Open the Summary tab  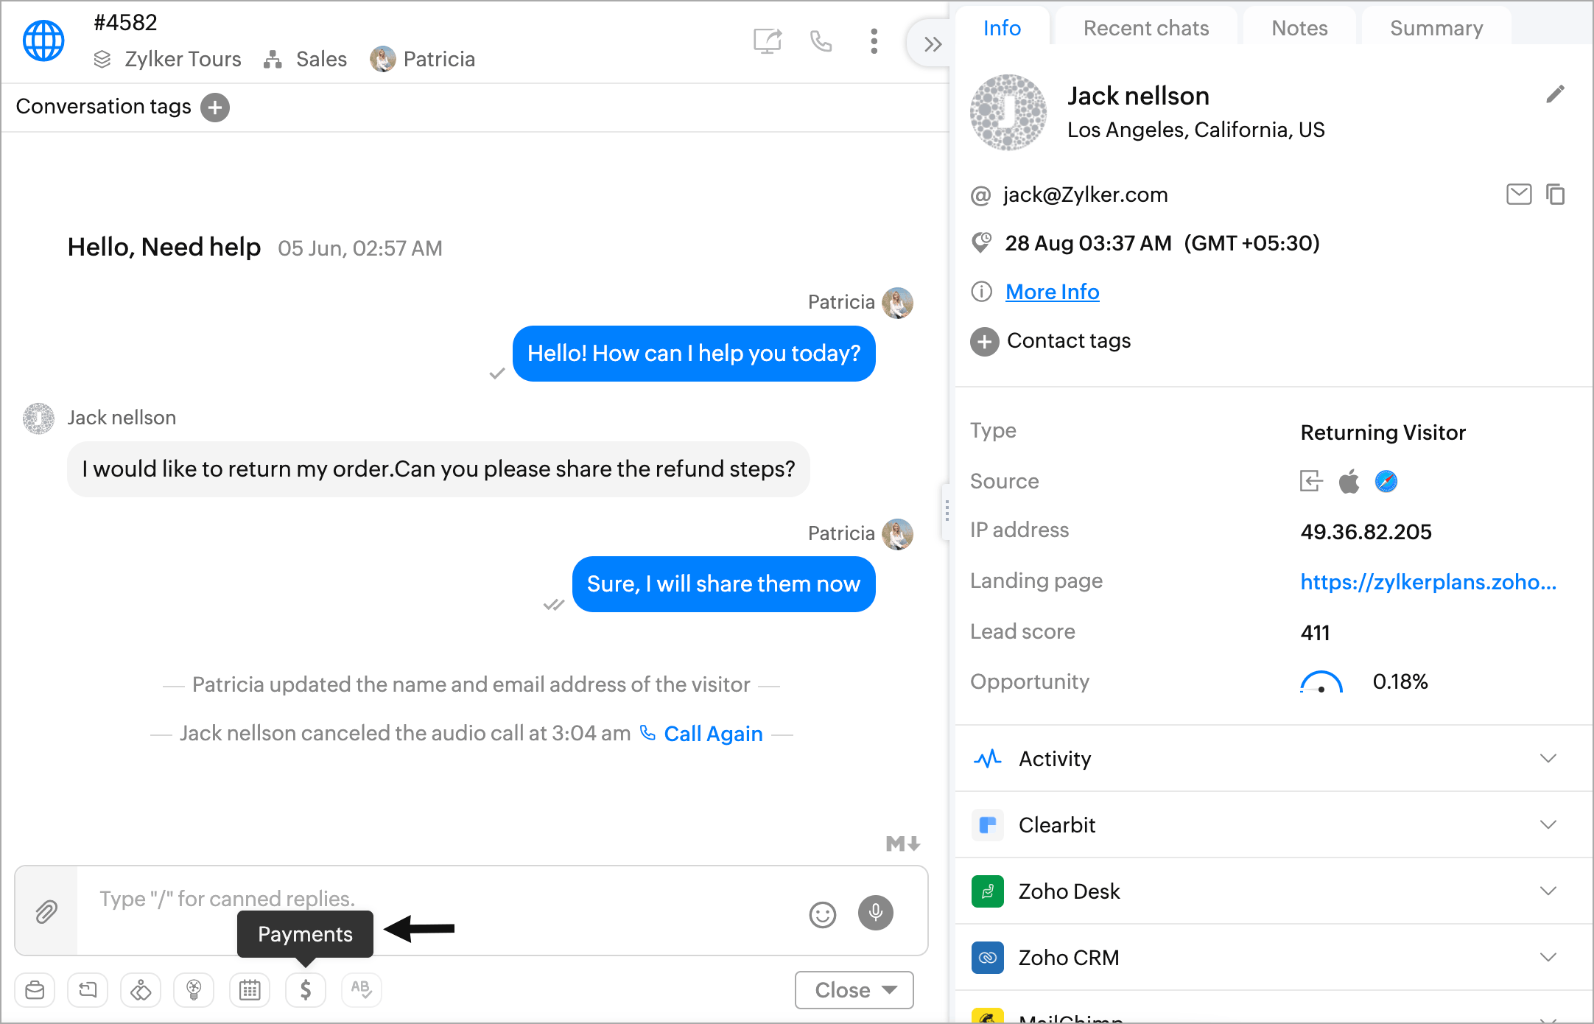click(x=1436, y=28)
